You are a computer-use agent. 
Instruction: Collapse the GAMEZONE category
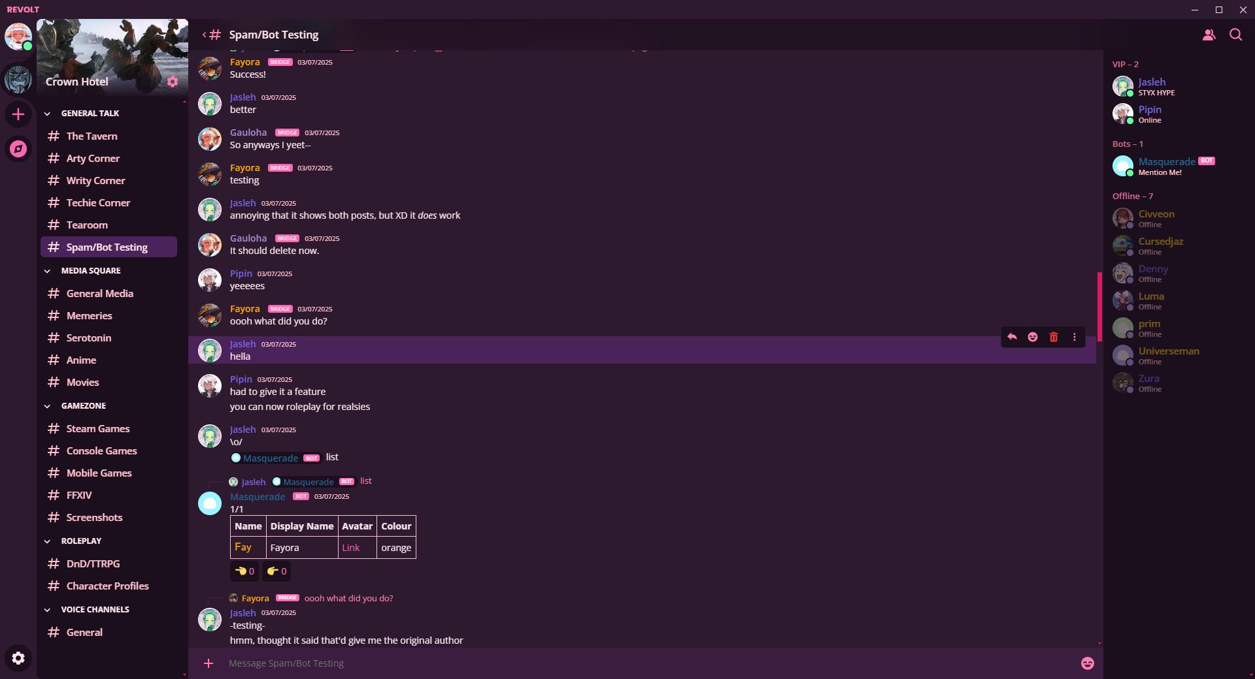[48, 406]
